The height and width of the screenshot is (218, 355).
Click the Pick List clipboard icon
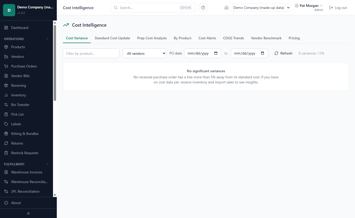click(x=6, y=114)
